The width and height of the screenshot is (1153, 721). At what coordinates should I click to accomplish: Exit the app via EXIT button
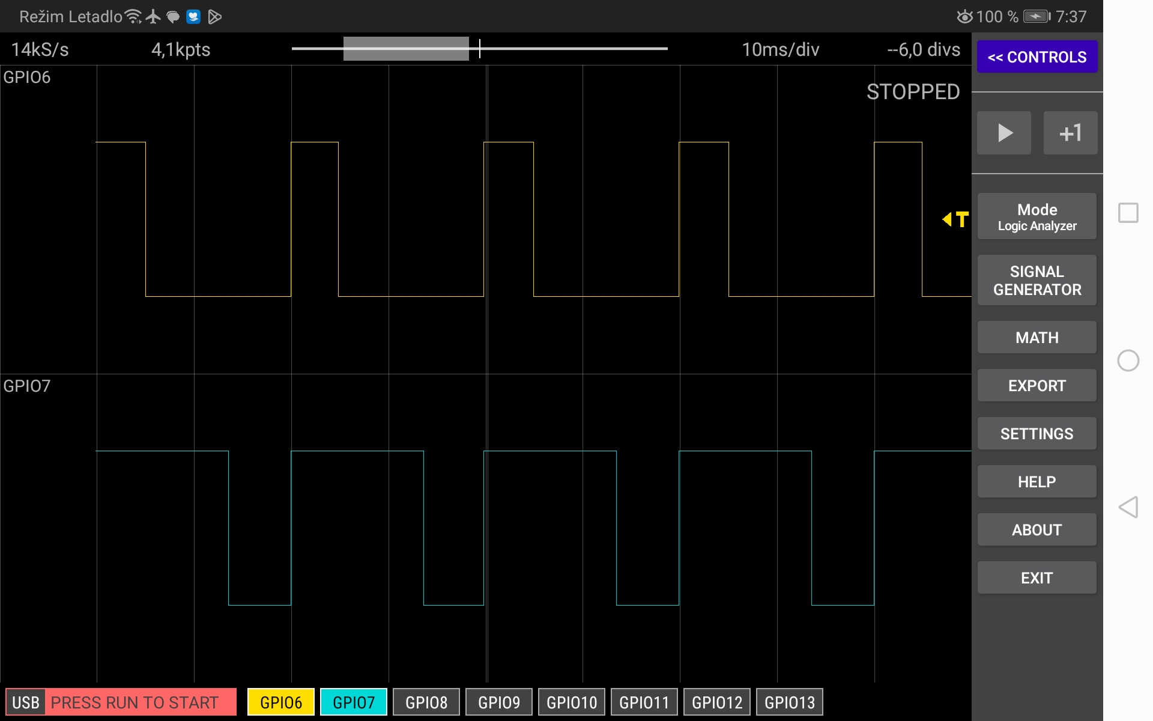point(1036,577)
